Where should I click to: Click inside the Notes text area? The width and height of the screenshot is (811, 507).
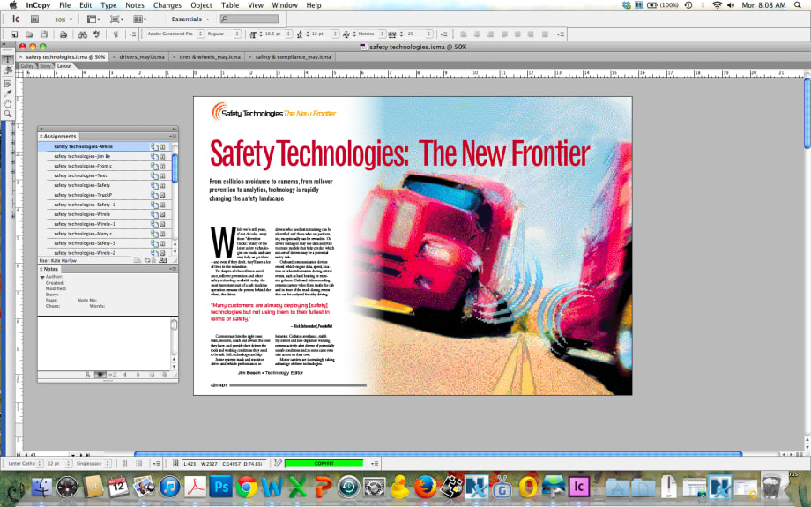[104, 343]
